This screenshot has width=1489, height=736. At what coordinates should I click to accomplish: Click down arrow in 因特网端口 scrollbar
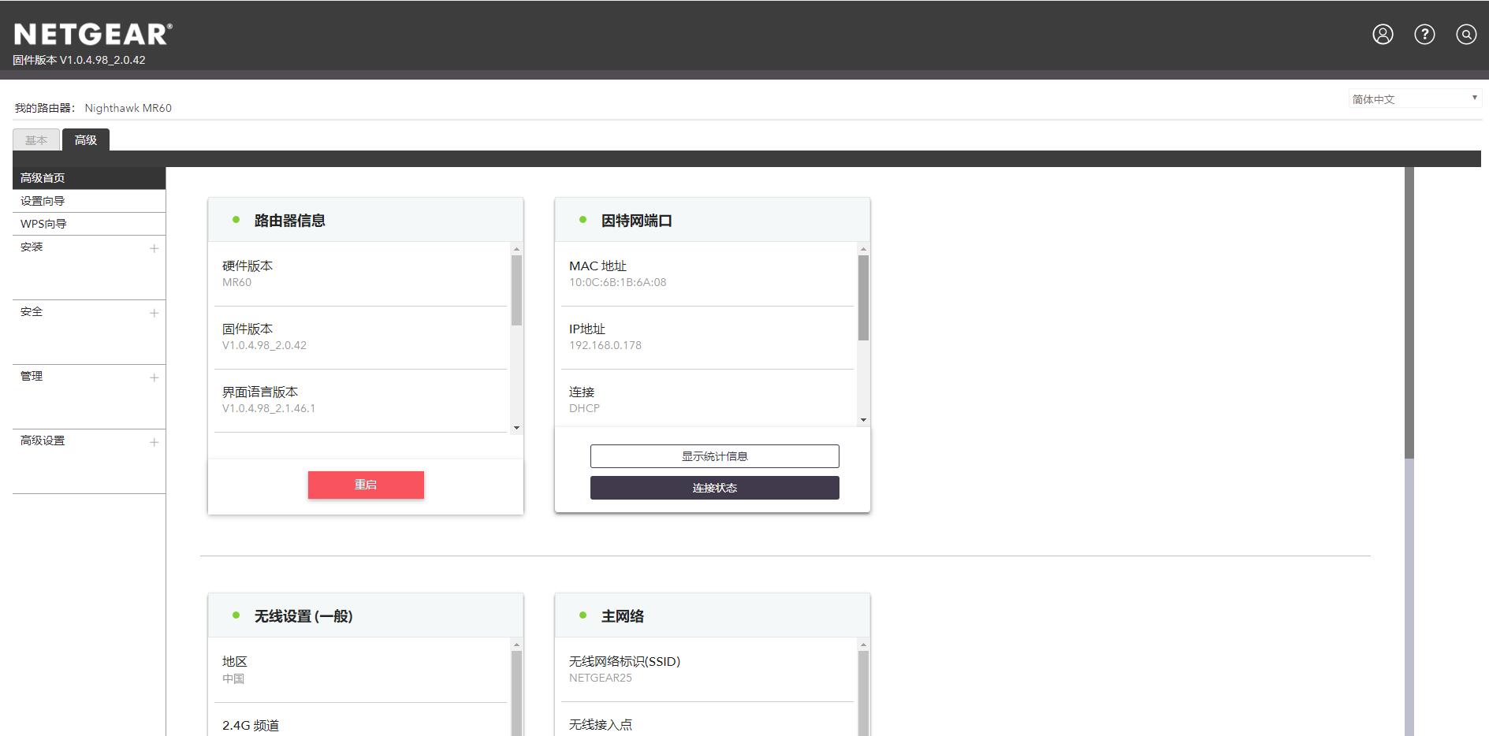(x=863, y=420)
